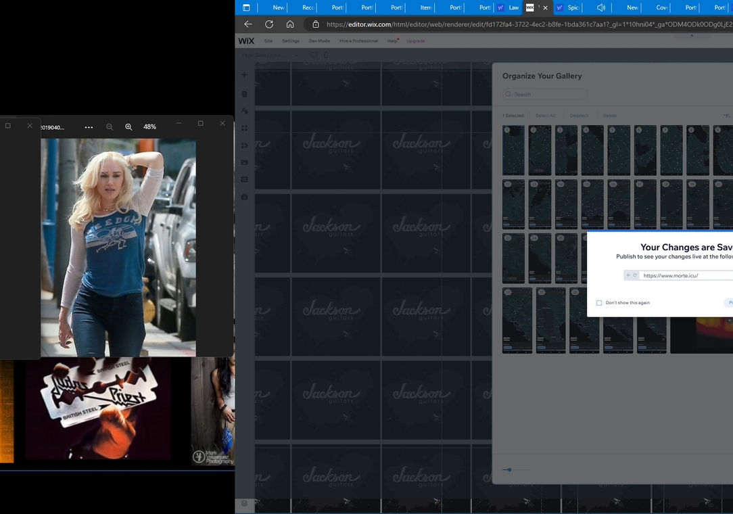Zoom out in the photo viewer
This screenshot has height=514, width=733.
110,126
